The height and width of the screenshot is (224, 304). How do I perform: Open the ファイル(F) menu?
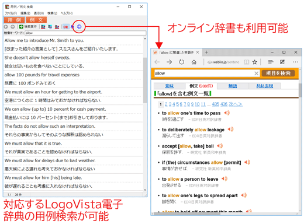pos(11,13)
